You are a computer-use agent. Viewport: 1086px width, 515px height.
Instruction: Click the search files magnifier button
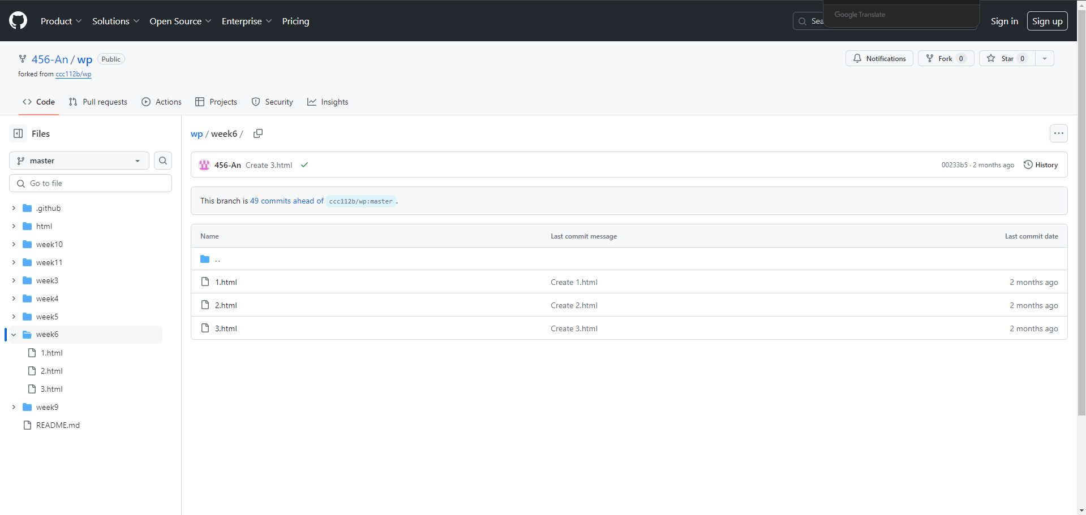163,161
